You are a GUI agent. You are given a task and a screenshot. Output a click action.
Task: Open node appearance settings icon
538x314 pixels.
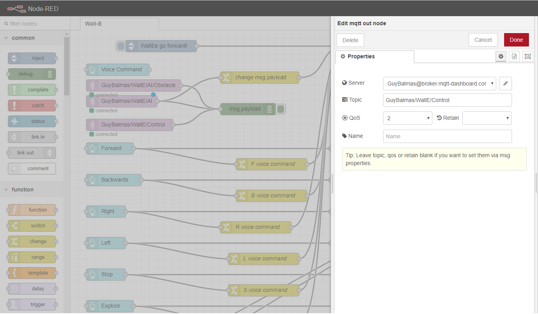point(527,56)
